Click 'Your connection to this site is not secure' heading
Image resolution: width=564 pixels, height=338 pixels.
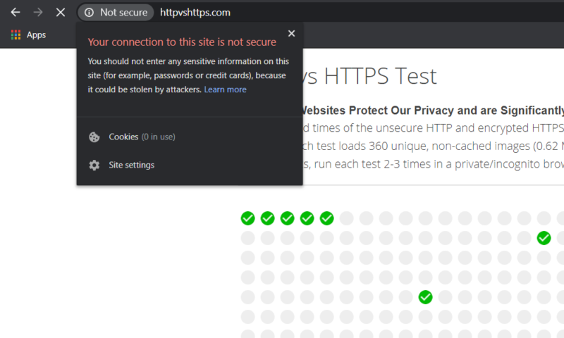click(182, 42)
